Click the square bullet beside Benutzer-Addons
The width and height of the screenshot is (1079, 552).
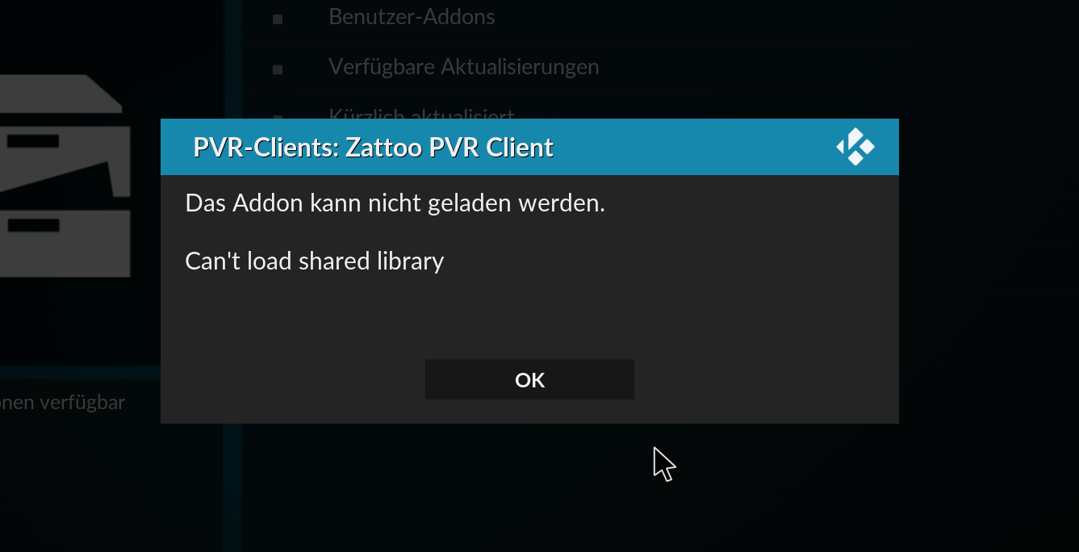(x=278, y=19)
